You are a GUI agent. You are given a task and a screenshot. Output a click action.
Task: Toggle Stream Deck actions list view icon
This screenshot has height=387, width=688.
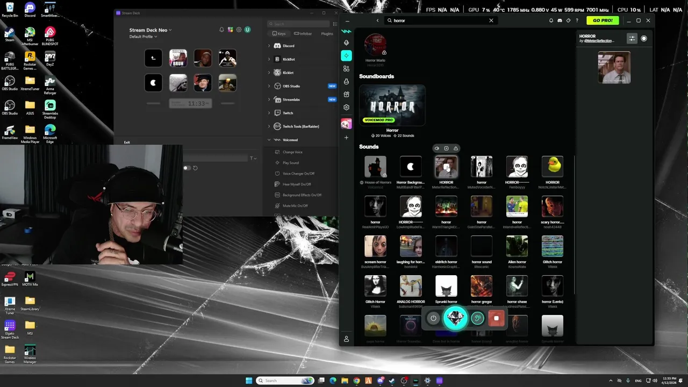click(x=335, y=24)
